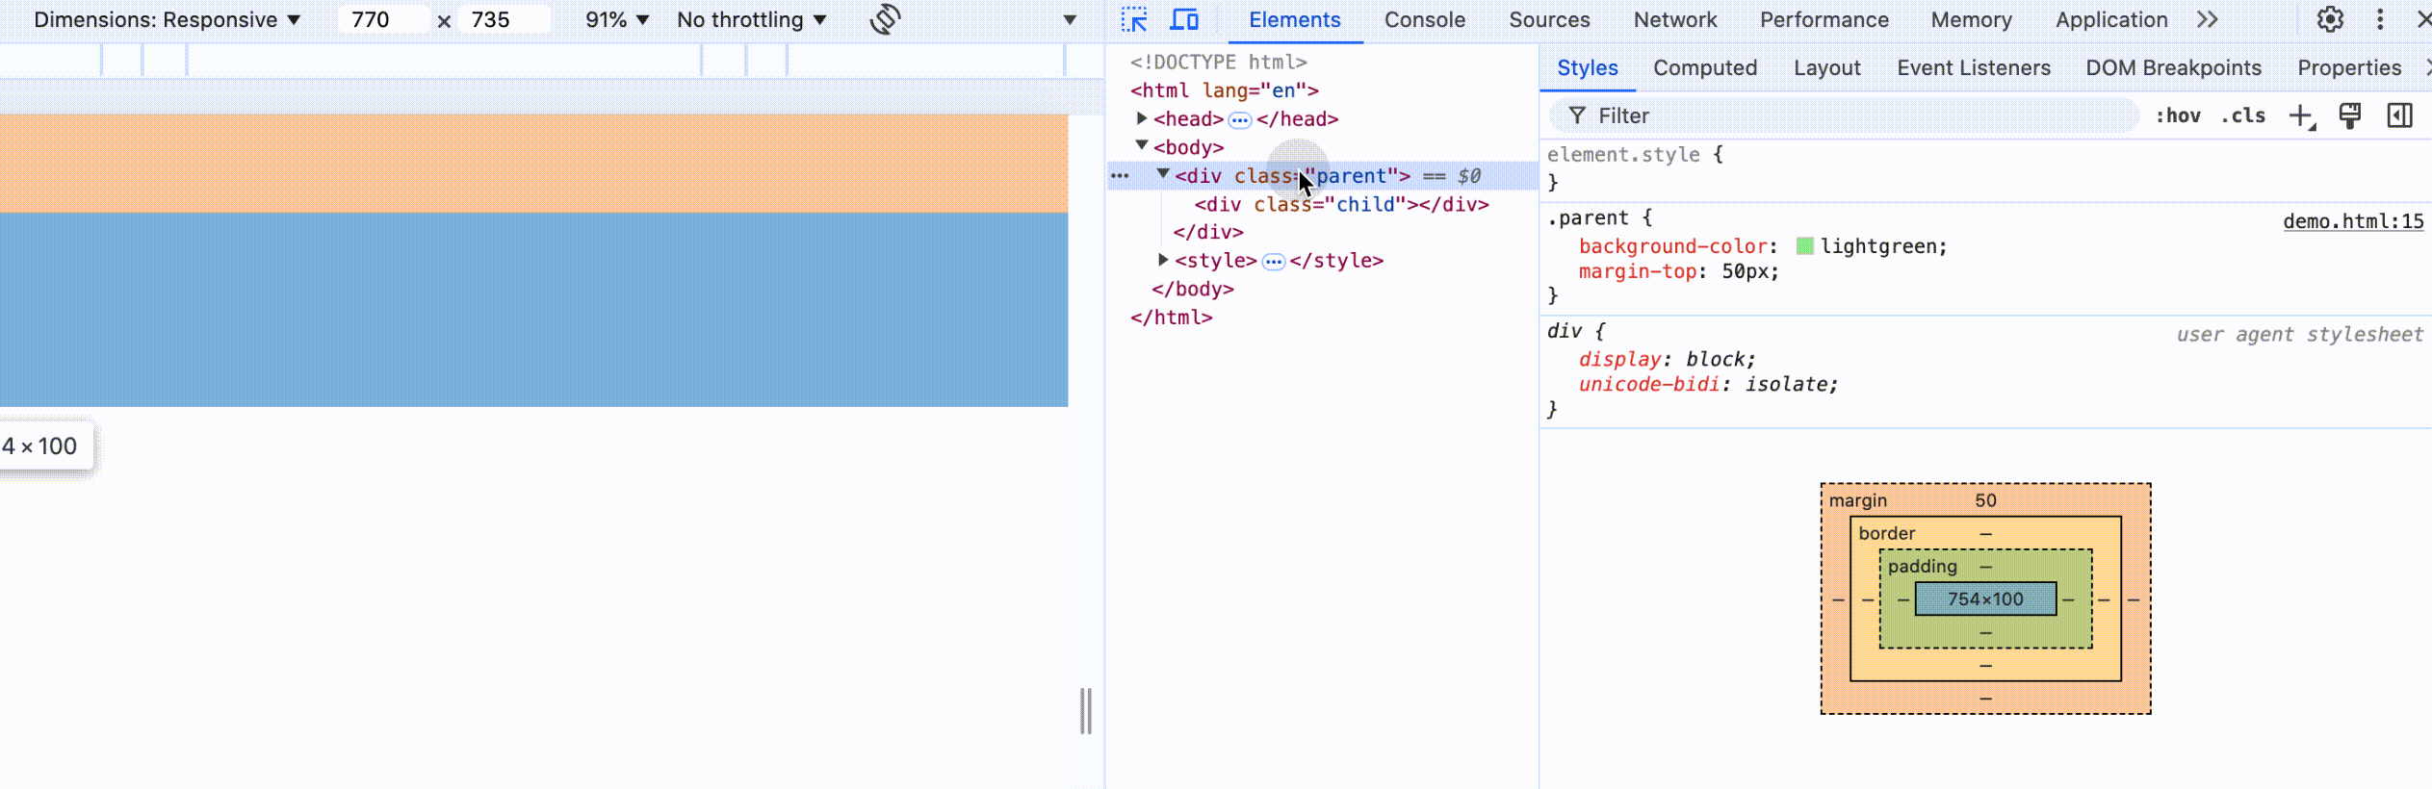Grab the viewport resize handle bars
Image resolution: width=2432 pixels, height=789 pixels.
pos(1085,711)
